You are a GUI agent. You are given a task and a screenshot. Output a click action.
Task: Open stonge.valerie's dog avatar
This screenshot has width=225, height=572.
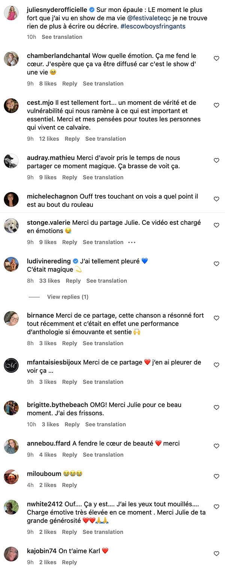pyautogui.click(x=11, y=225)
